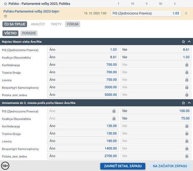This screenshot has height=171, width=193.
Task: Bet Áno 8.61 on Koalicja Obywatelska winner
Action: [83, 57]
